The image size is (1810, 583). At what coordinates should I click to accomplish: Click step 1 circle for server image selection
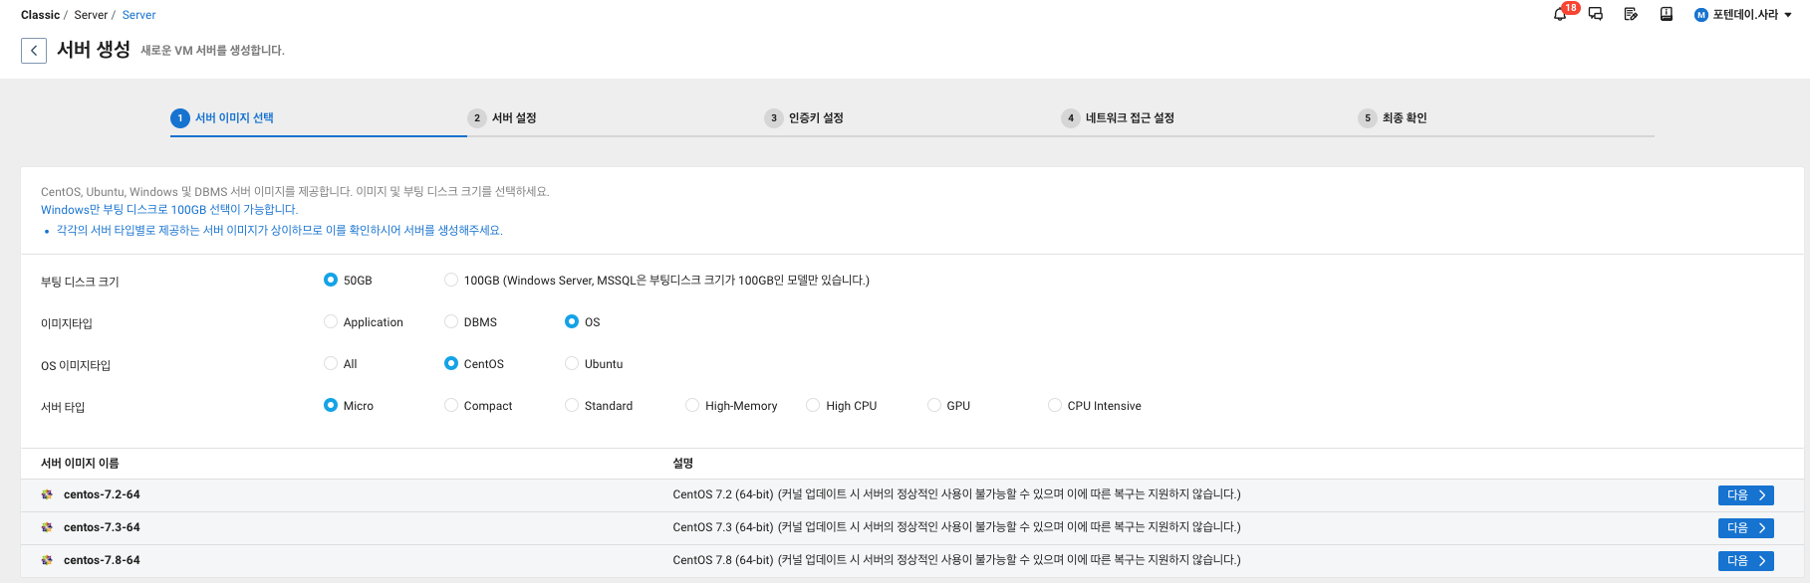click(x=179, y=118)
